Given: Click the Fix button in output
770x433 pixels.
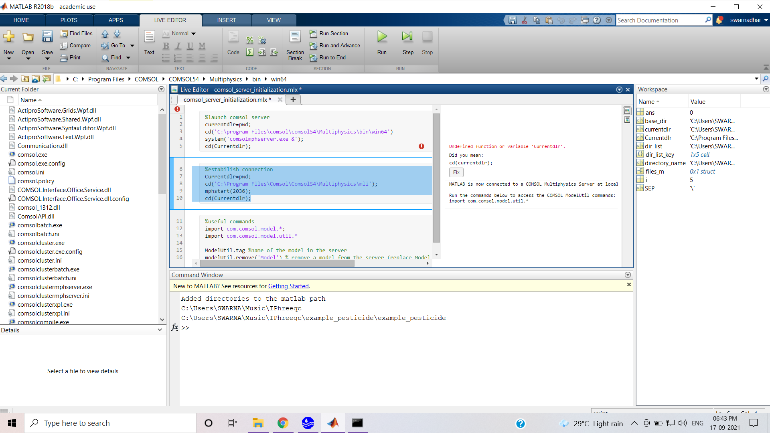Looking at the screenshot, I should [456, 172].
